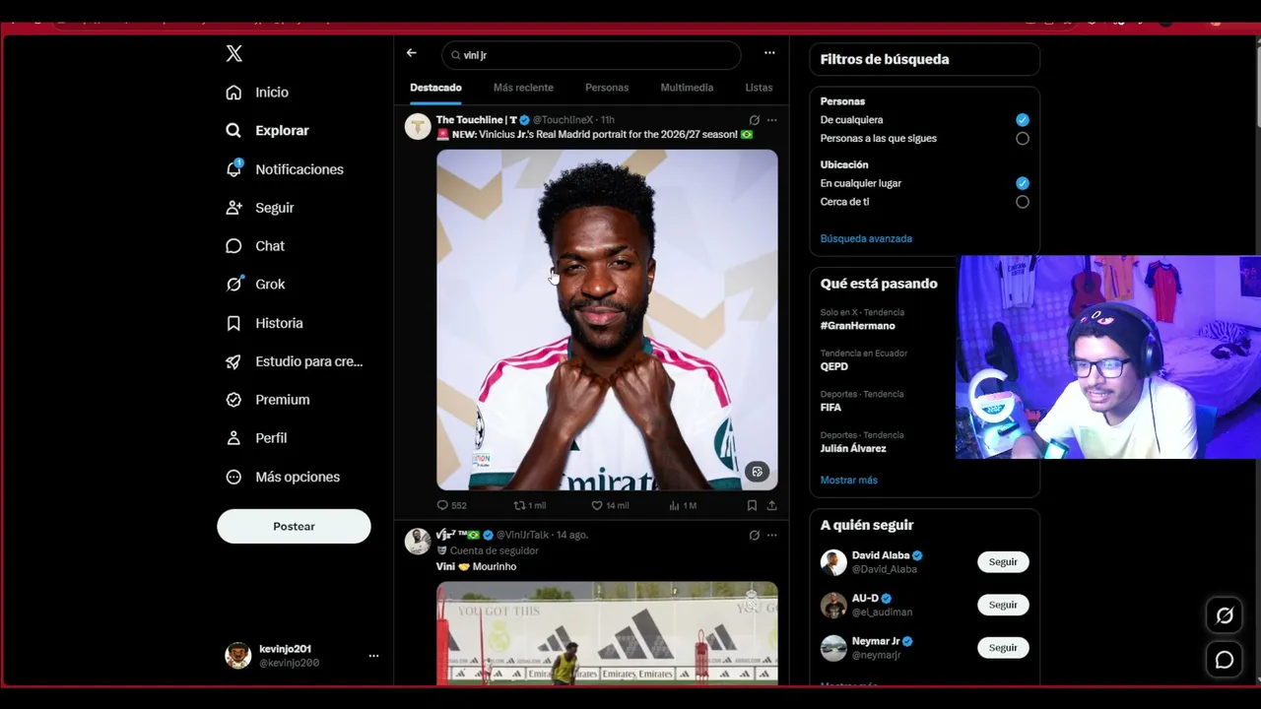Select En cualquier lugar location filter
The image size is (1261, 709).
(1023, 183)
